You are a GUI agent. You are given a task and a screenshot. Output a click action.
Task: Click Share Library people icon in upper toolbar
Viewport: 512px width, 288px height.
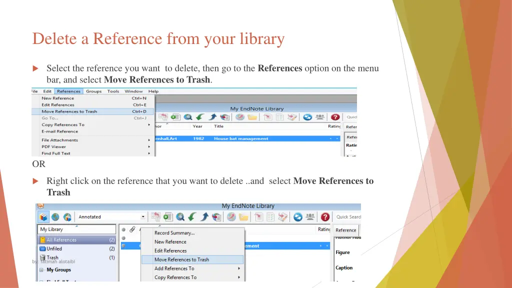[x=320, y=117]
